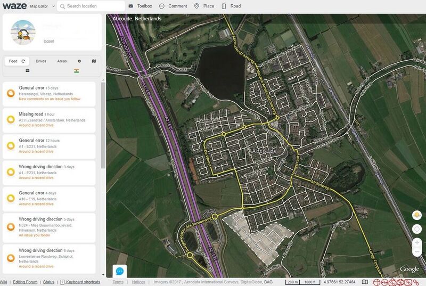Zoom out of the map
Image resolution: width=426 pixels, height=286 pixels.
click(x=417, y=251)
